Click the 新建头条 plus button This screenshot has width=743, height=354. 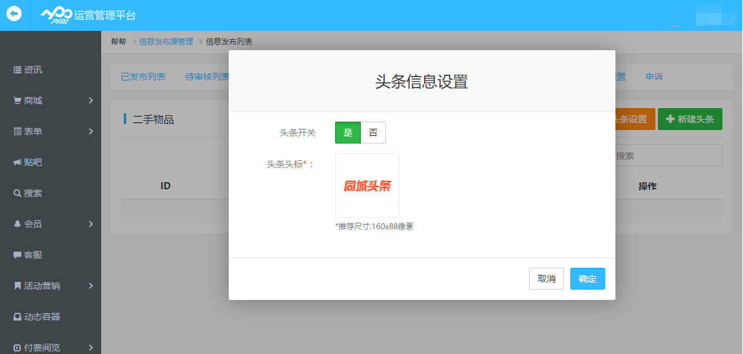click(690, 119)
